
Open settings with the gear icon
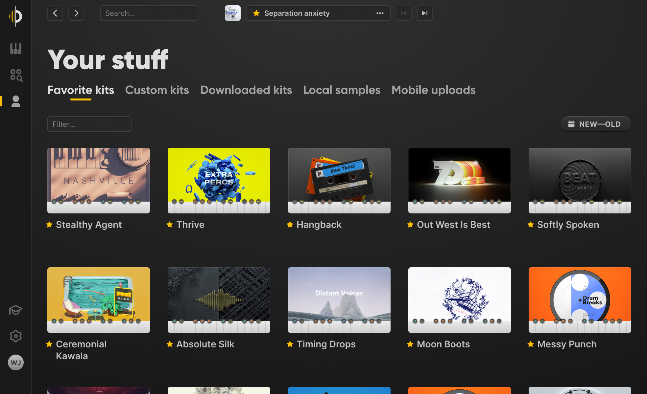15,336
